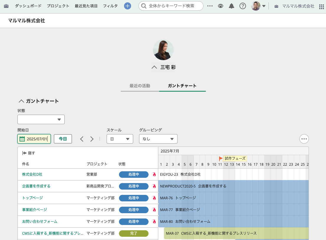The height and width of the screenshot is (240, 326).
Task: Click the プロジェクト column header
Action: click(97, 164)
